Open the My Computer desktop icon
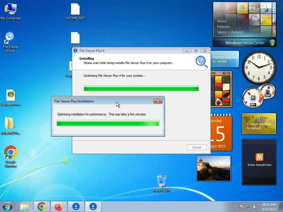The width and height of the screenshot is (283, 212). [x=11, y=11]
